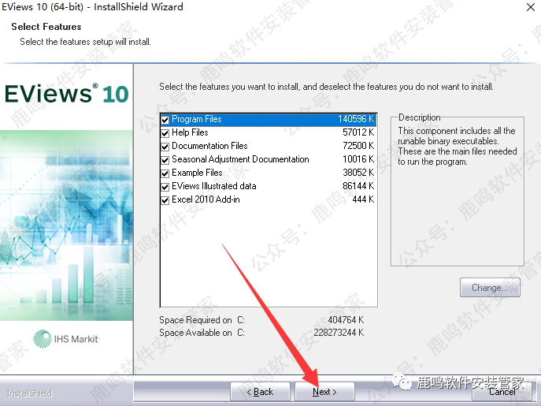Click the Space Available on C: label
The image size is (541, 406).
click(x=202, y=333)
